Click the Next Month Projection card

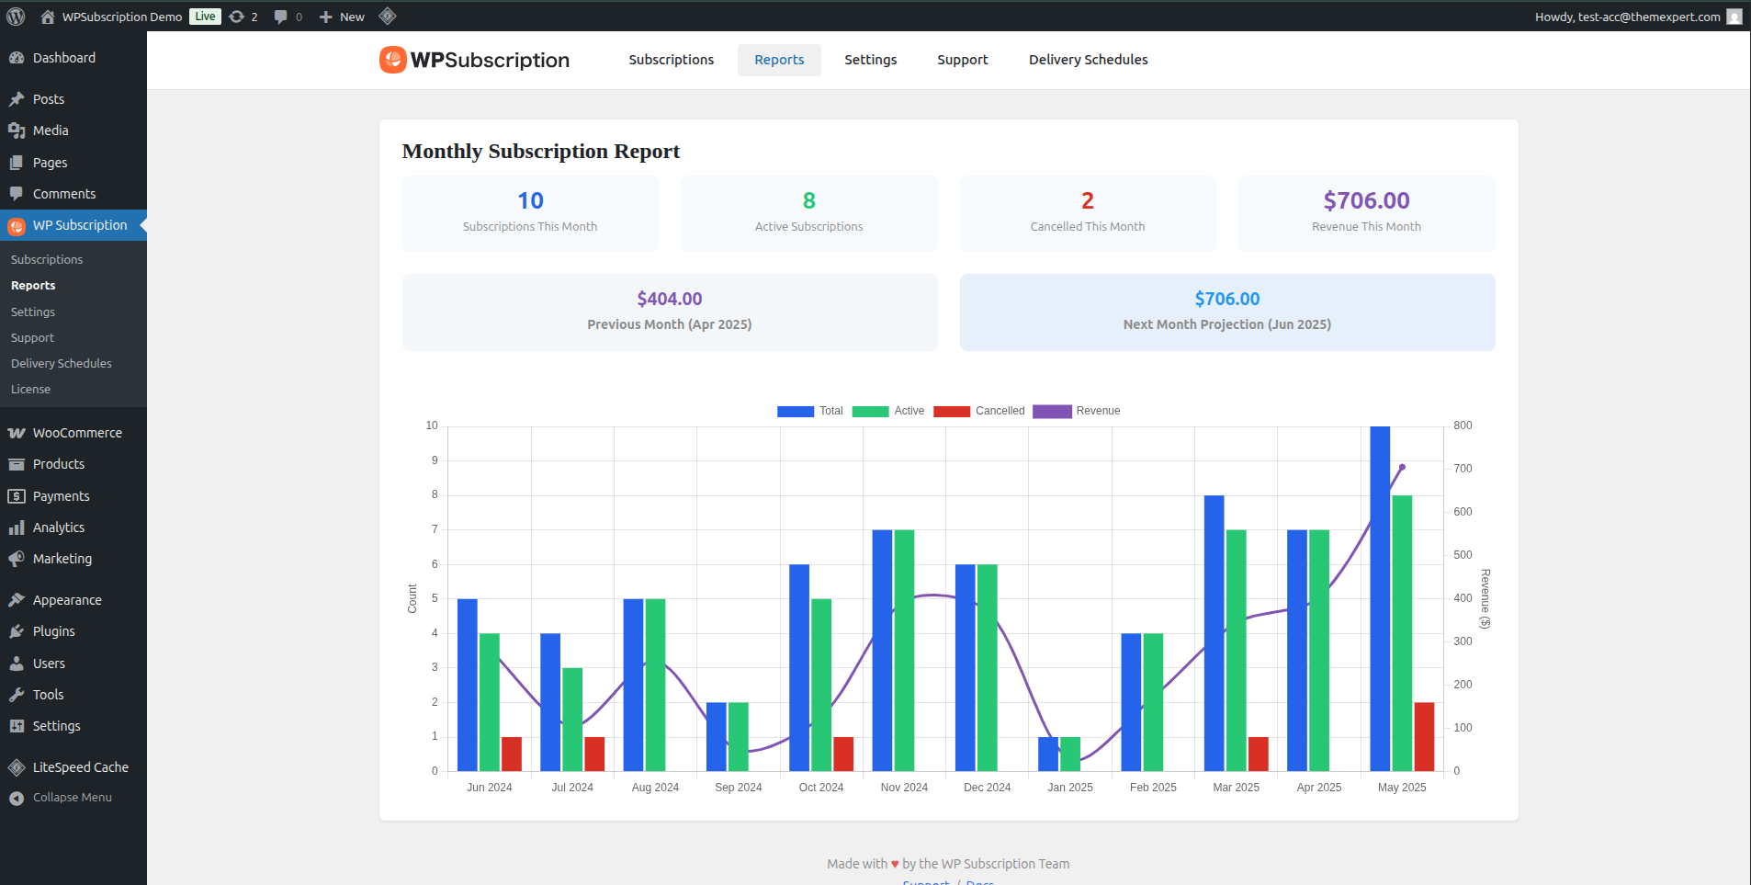coord(1227,312)
